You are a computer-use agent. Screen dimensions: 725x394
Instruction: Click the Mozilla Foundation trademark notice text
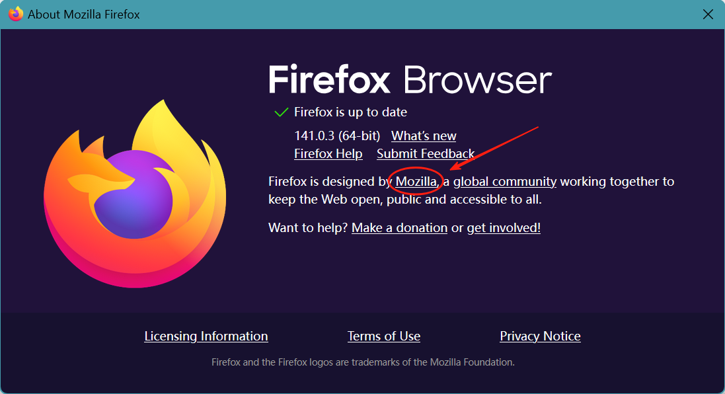pos(363,362)
